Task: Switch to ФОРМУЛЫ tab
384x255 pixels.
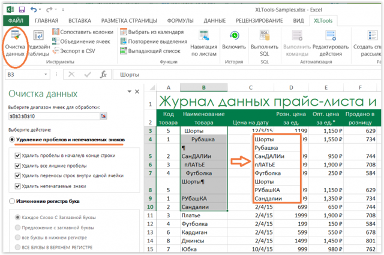Action: coord(180,21)
